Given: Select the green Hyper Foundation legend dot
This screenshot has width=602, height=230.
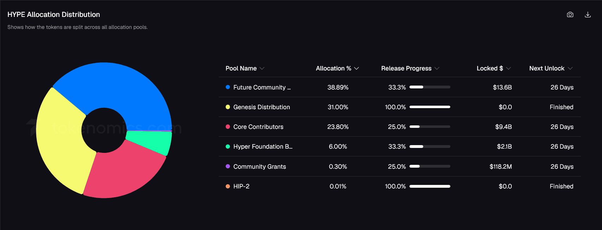Looking at the screenshot, I should point(228,146).
